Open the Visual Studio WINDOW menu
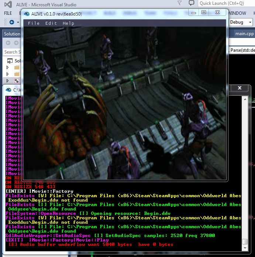255x257 pixels. point(237,13)
